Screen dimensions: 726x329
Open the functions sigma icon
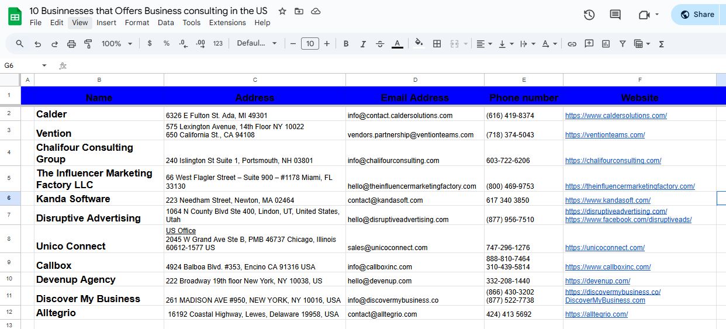[x=662, y=44]
